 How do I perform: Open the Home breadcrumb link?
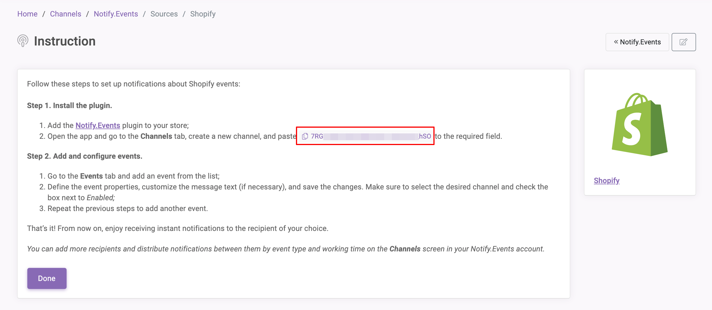(x=27, y=14)
